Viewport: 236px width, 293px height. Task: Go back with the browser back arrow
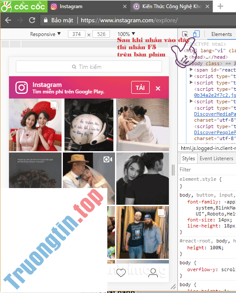[8, 20]
